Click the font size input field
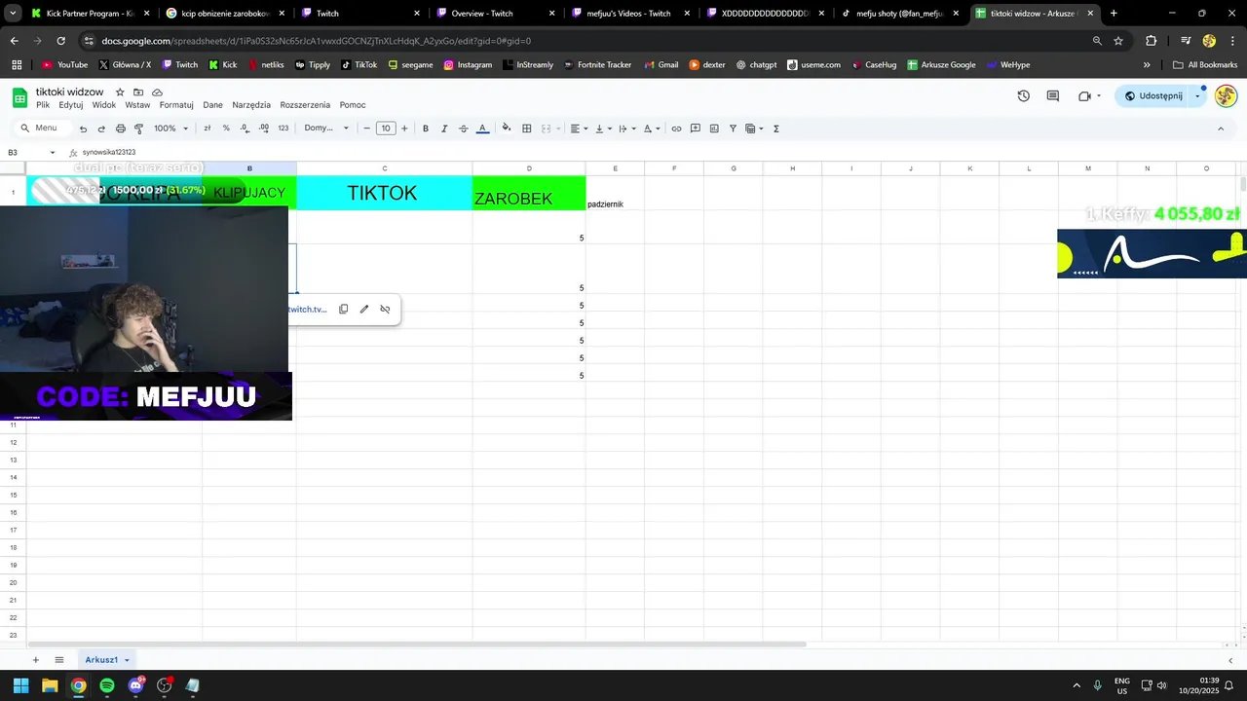 point(386,129)
